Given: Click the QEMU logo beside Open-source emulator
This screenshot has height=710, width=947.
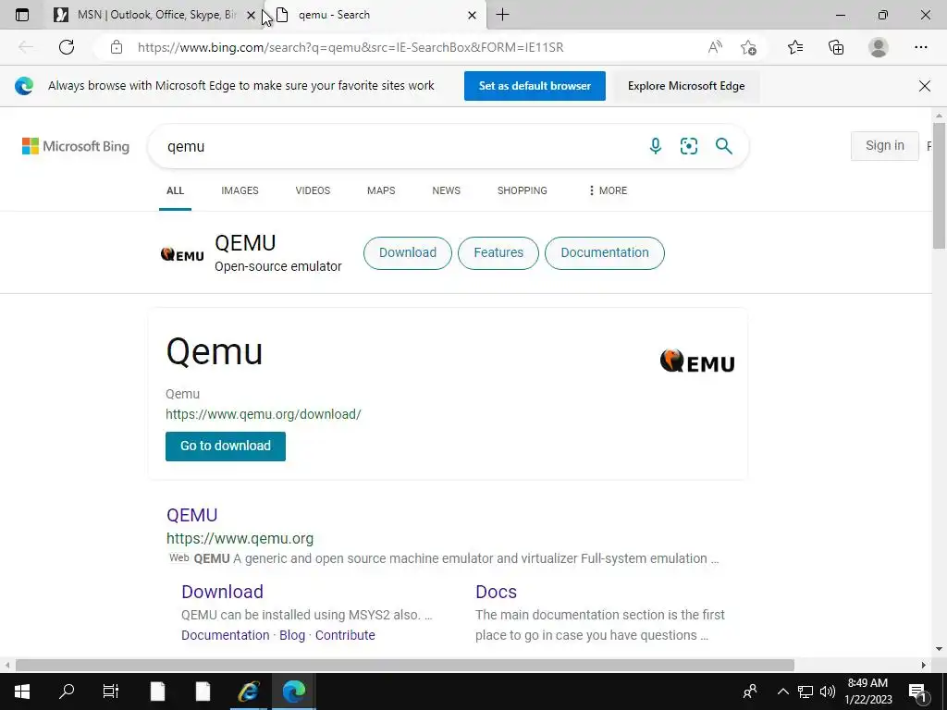Looking at the screenshot, I should pyautogui.click(x=182, y=254).
